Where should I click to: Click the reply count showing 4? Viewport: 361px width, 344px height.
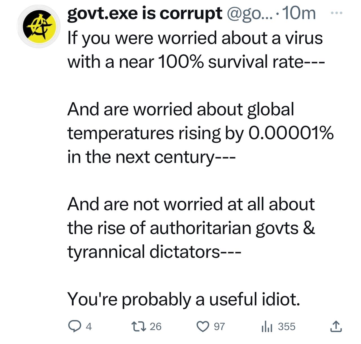(x=89, y=327)
